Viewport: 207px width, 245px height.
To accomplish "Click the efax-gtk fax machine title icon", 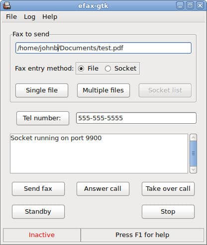I will coord(7,5).
